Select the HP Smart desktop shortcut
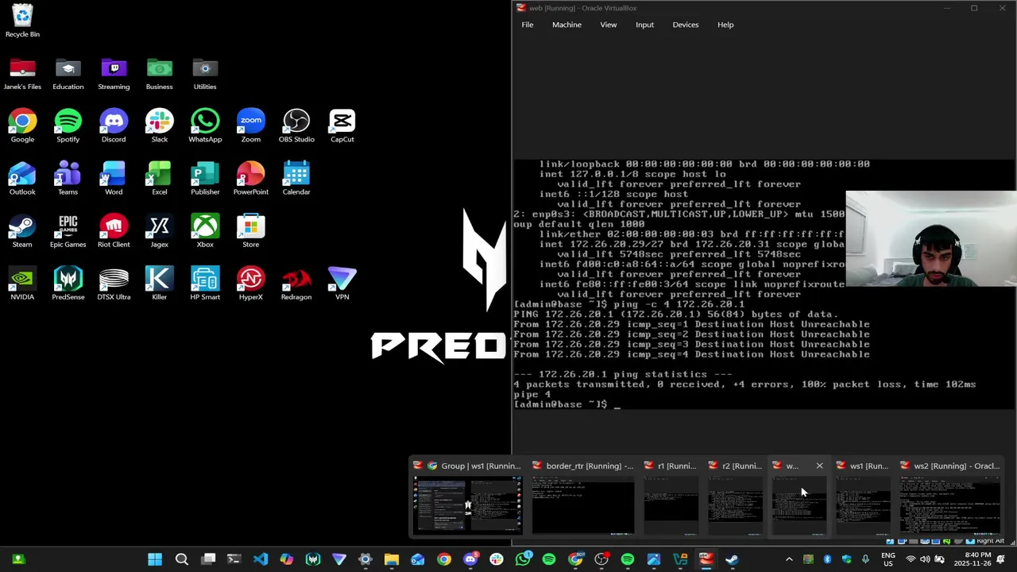 click(205, 284)
